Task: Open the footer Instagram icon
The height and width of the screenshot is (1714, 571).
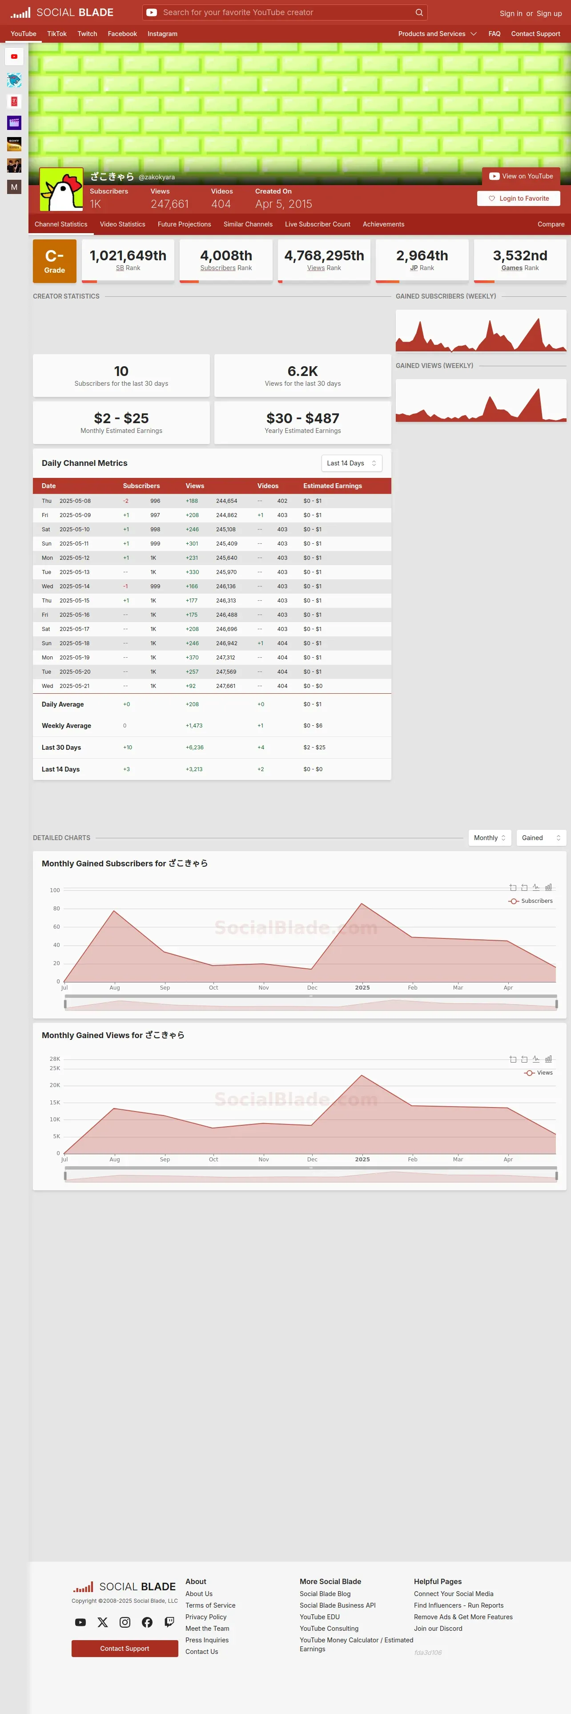Action: click(x=125, y=1622)
